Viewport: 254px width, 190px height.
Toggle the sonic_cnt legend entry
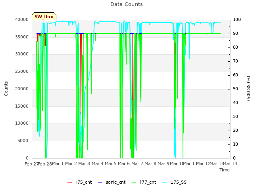pyautogui.click(x=112, y=182)
